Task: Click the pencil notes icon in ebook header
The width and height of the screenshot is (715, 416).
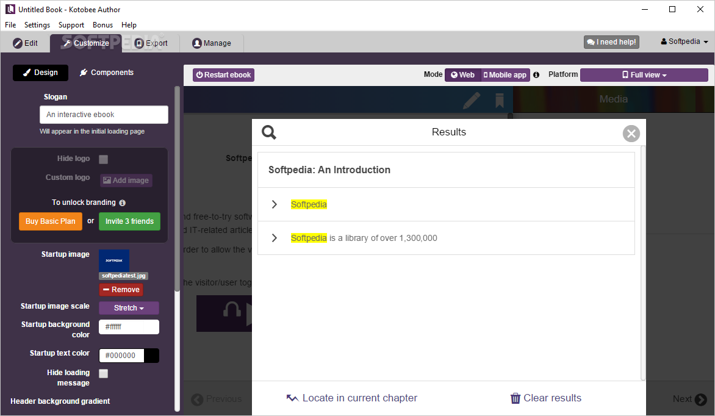Action: (472, 101)
